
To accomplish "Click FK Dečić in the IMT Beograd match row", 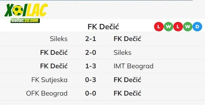I will tap(54, 66).
